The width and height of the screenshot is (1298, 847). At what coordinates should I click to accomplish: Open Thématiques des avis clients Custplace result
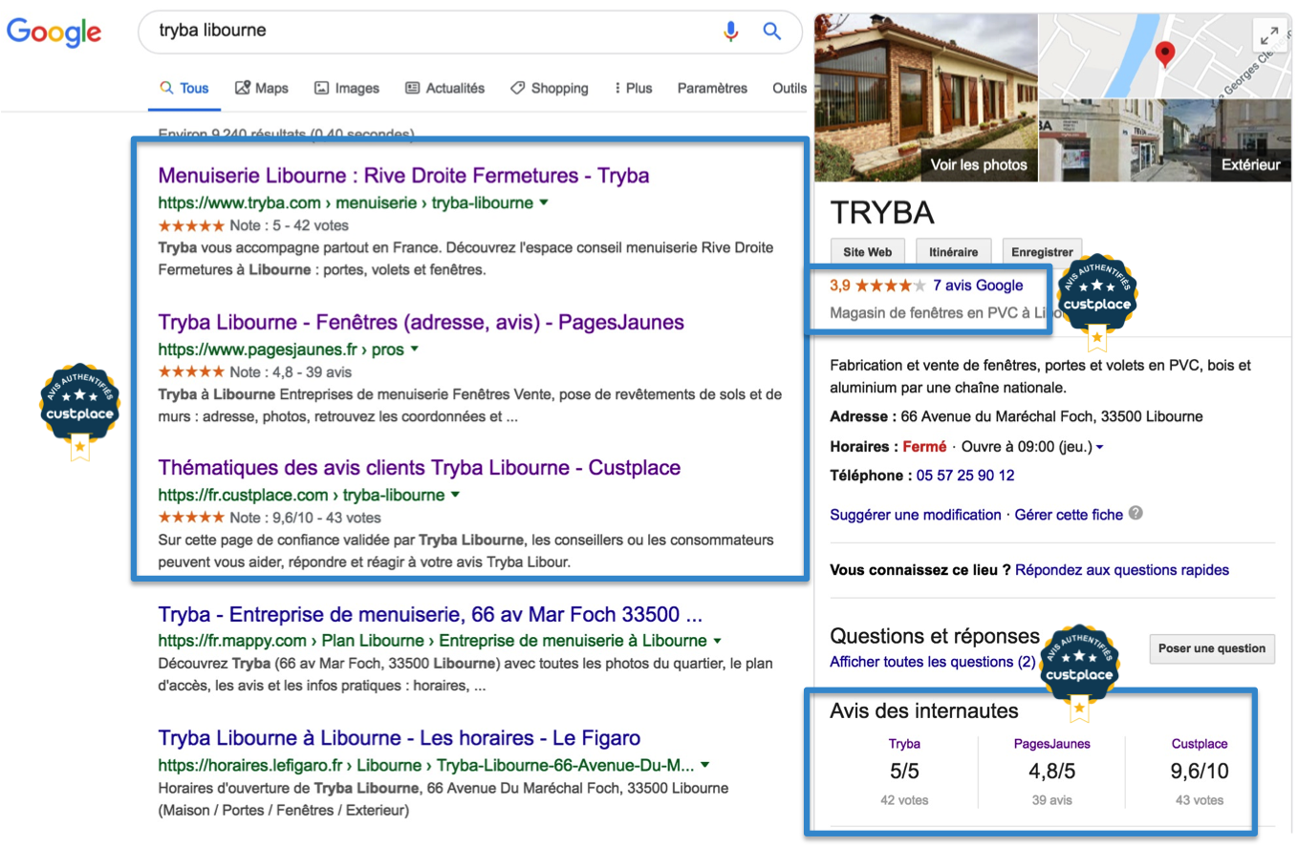pyautogui.click(x=419, y=468)
